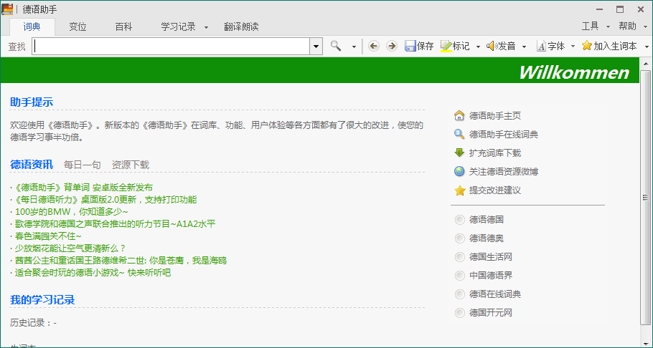This screenshot has height=348, width=653.
Task: Click the 字体 font icon
Action: tap(541, 46)
